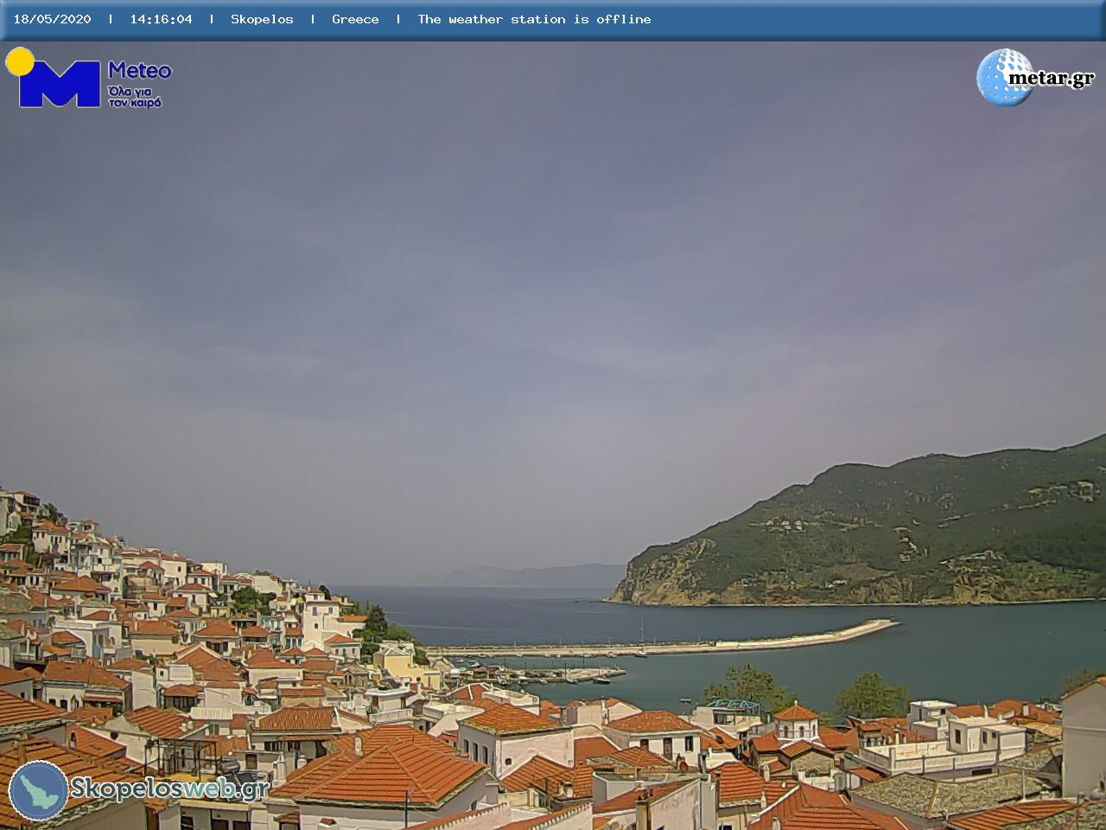Click the Skopelosweb.gr island emblem
The image size is (1106, 830).
tap(39, 790)
